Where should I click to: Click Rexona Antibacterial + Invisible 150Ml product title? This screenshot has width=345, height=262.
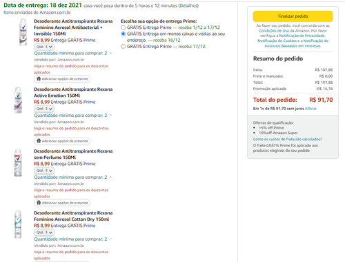73,28
